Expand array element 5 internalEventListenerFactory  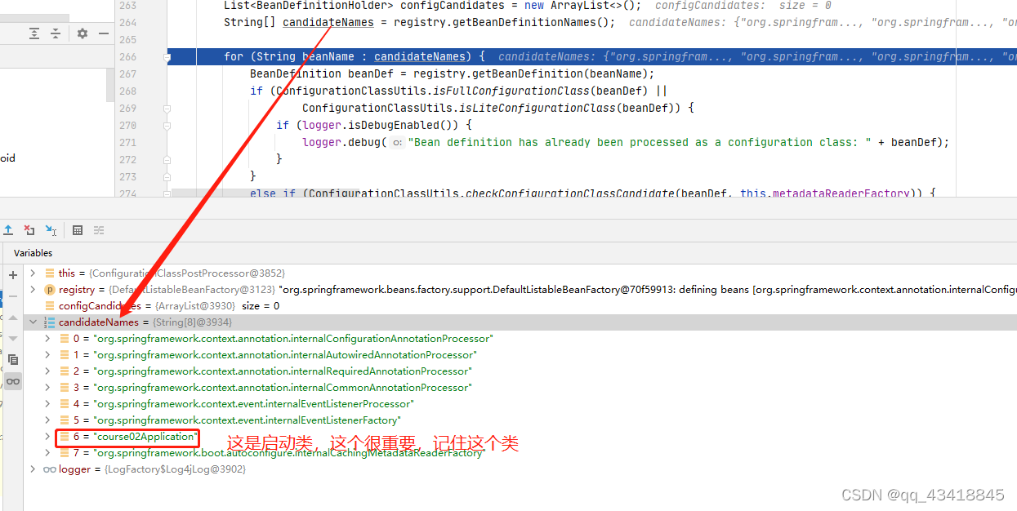(48, 420)
